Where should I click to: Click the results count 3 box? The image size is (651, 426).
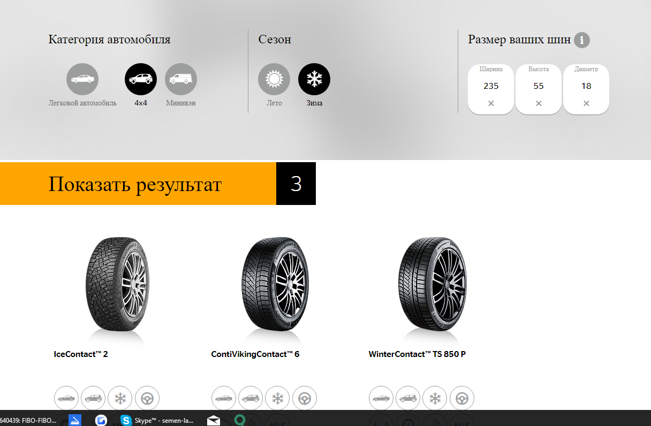click(296, 184)
